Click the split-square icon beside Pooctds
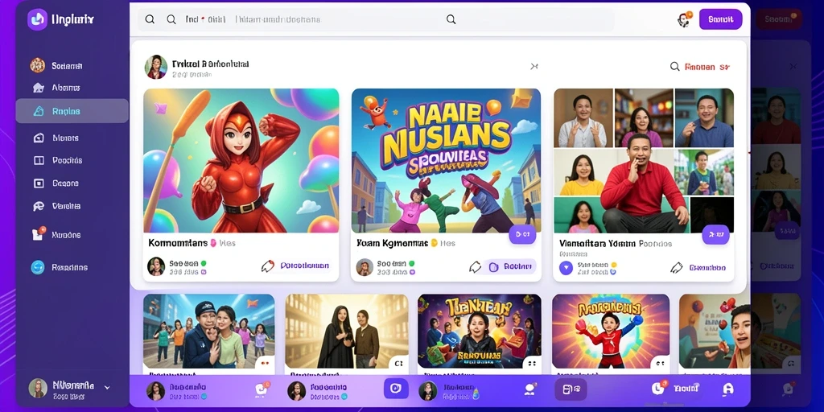This screenshot has width=824, height=412. point(39,160)
